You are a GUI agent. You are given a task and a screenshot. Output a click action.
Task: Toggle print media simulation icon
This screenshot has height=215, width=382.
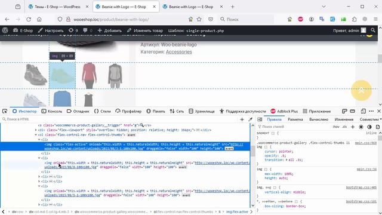click(x=377, y=127)
